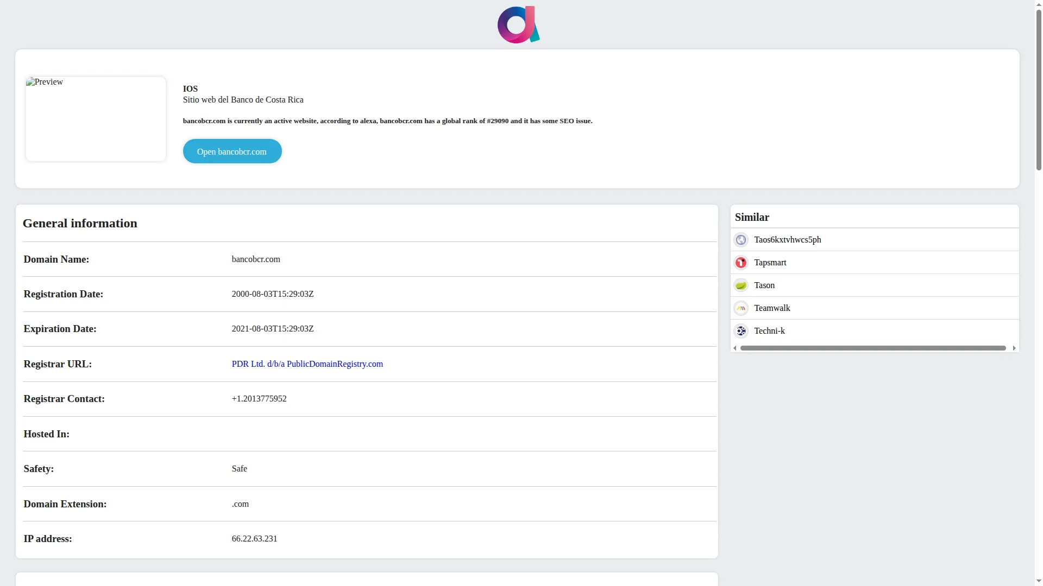Click the domain extension value .com
The width and height of the screenshot is (1043, 586).
coord(240,504)
